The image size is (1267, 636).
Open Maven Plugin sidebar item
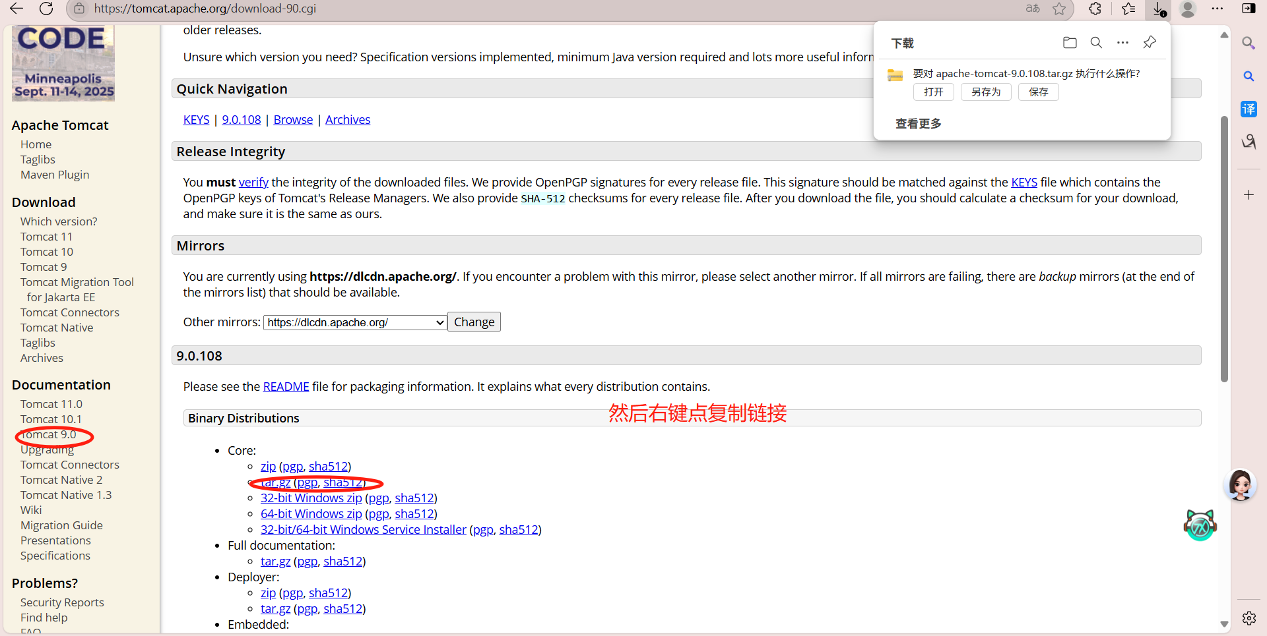point(55,175)
